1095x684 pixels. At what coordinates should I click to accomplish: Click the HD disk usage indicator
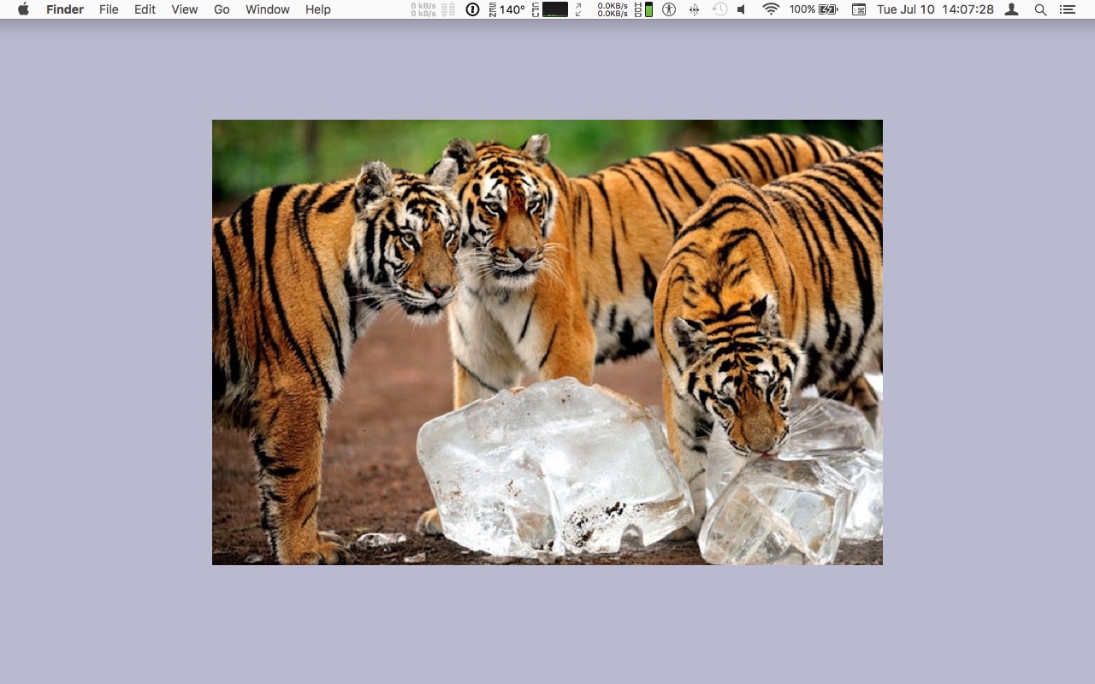pyautogui.click(x=644, y=9)
